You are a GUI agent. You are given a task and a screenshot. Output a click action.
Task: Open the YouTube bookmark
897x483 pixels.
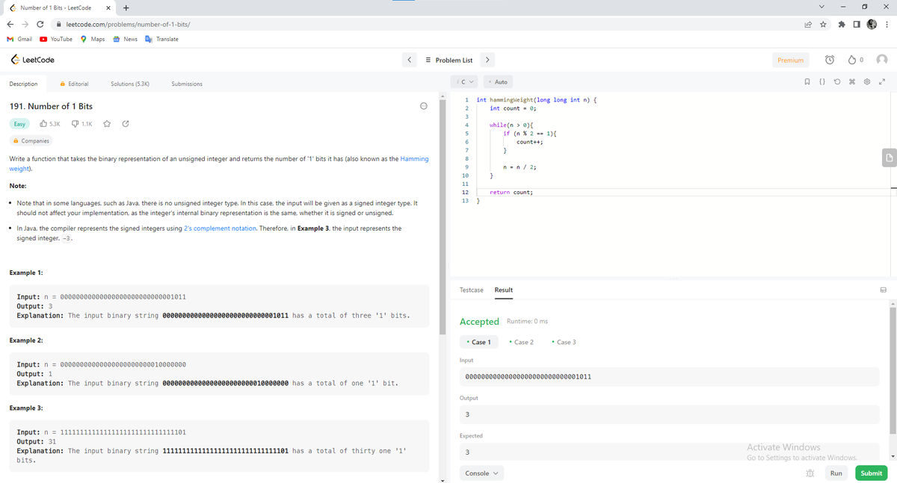click(57, 39)
